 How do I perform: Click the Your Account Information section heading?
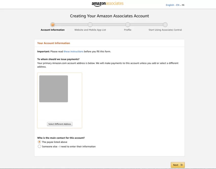click(x=54, y=43)
